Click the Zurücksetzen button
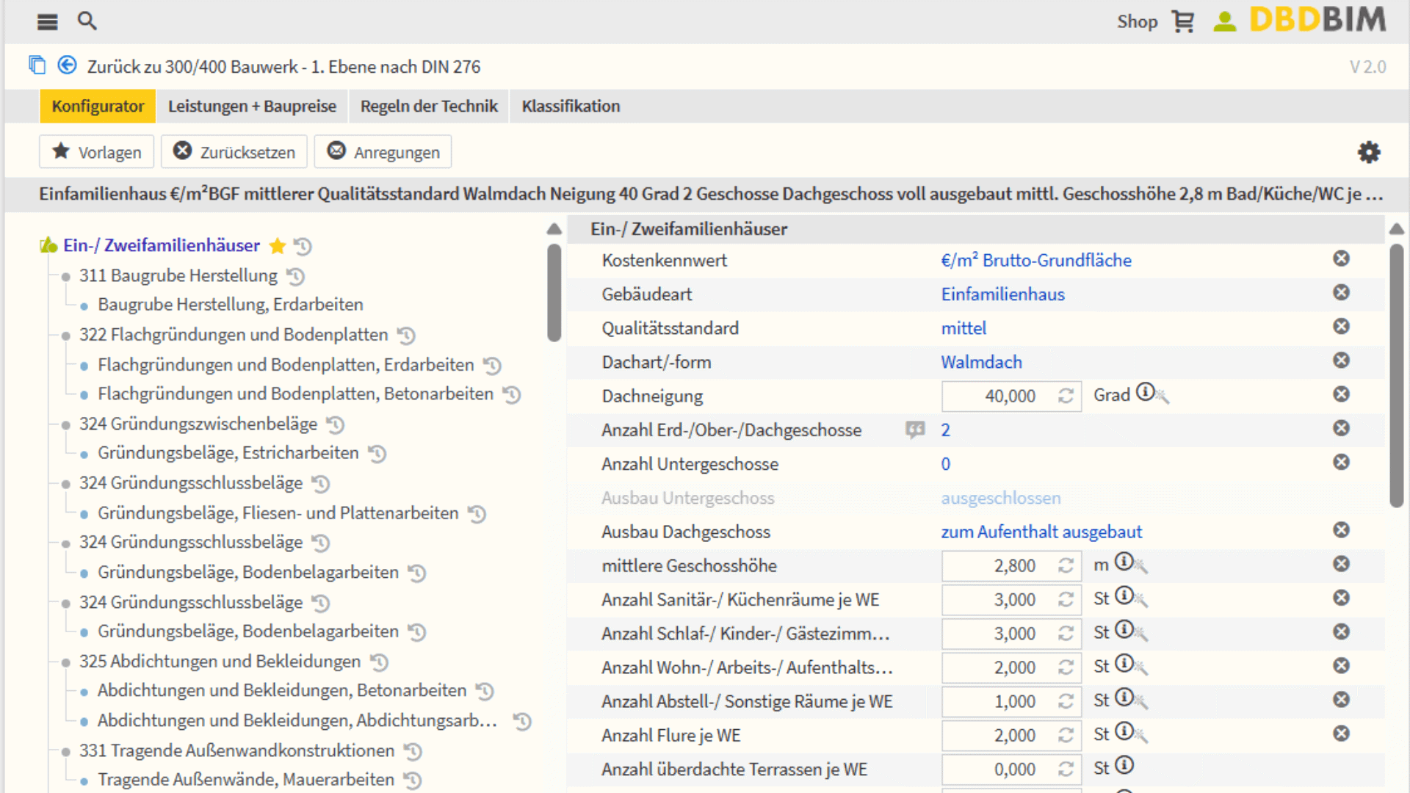The image size is (1410, 793). (234, 152)
